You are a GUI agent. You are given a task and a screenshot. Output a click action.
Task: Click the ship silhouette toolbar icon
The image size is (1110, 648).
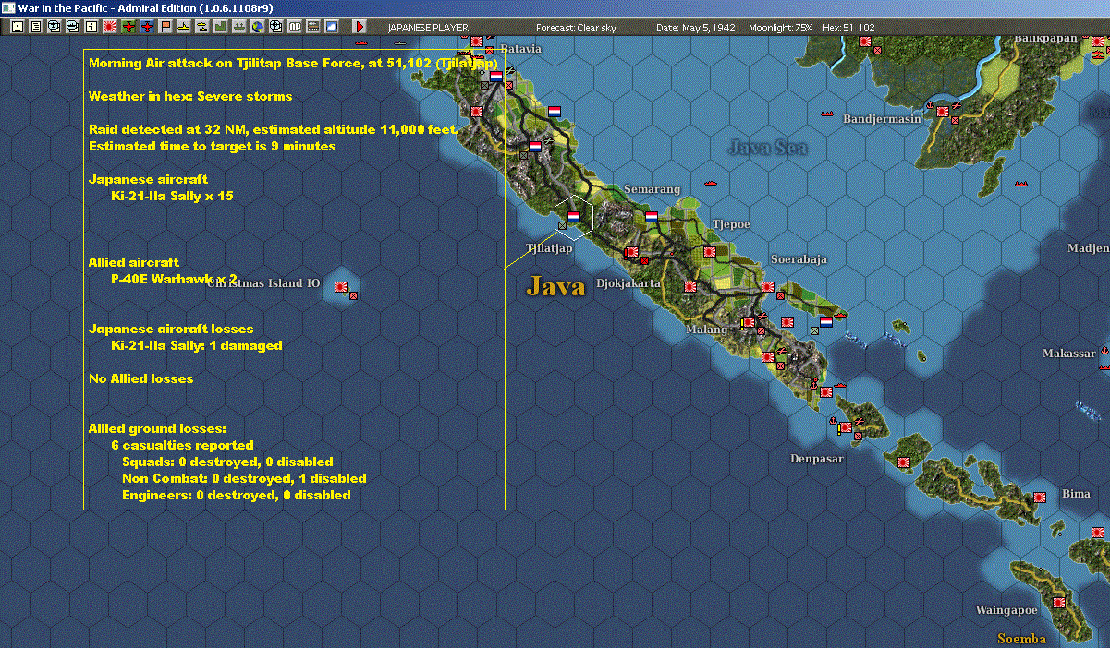(x=239, y=28)
